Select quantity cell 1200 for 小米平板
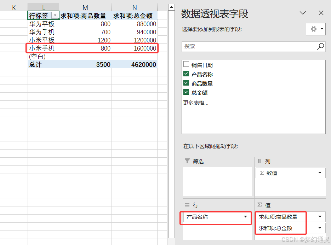The width and height of the screenshot is (331, 245). (85, 40)
